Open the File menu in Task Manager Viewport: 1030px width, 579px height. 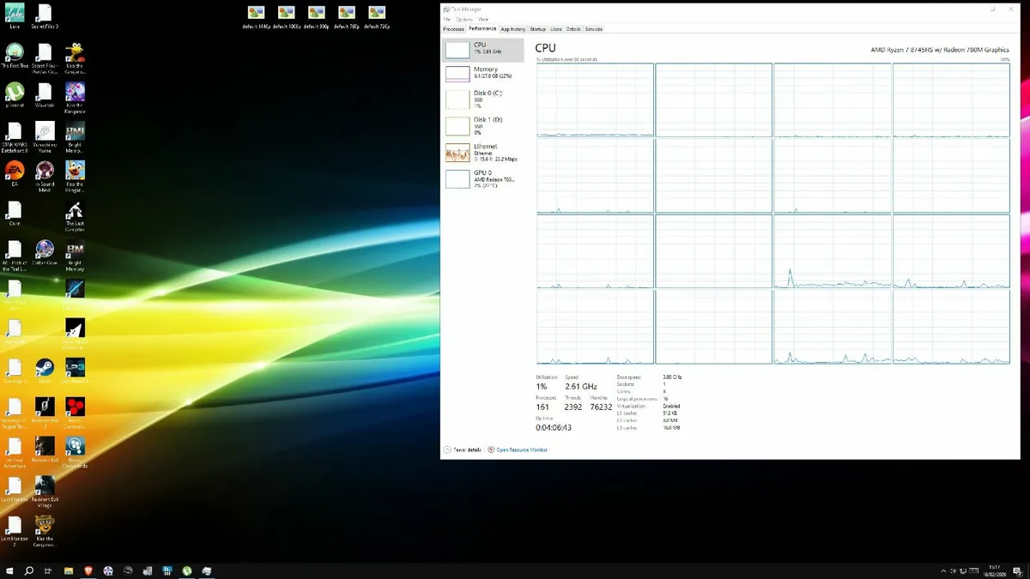click(x=445, y=19)
